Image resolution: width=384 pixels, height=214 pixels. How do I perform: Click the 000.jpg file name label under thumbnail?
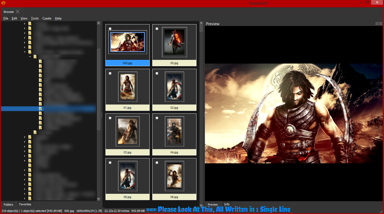[128, 63]
